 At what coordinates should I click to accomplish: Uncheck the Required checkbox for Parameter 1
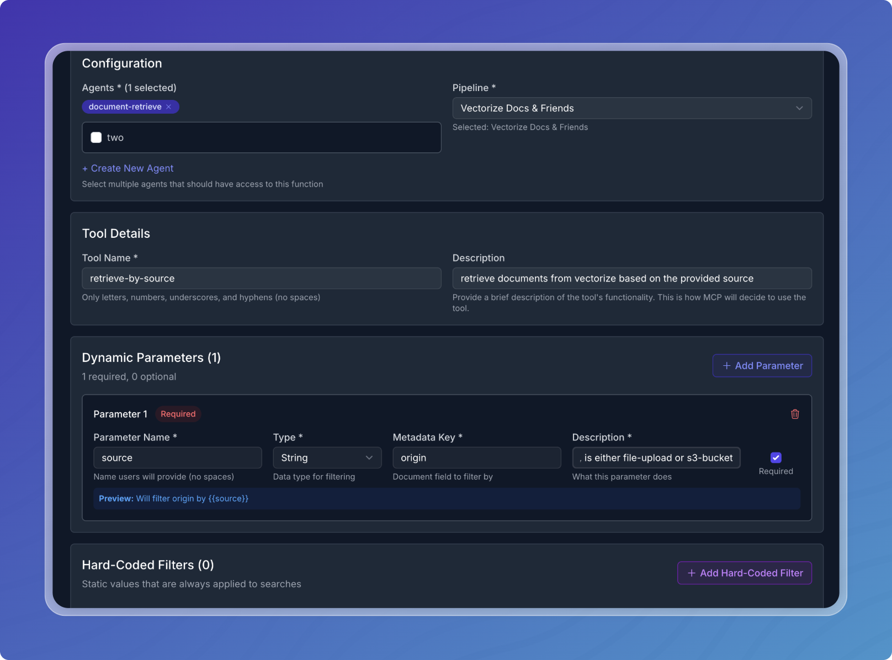(x=776, y=457)
